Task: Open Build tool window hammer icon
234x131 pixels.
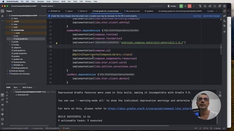Action: (3, 95)
